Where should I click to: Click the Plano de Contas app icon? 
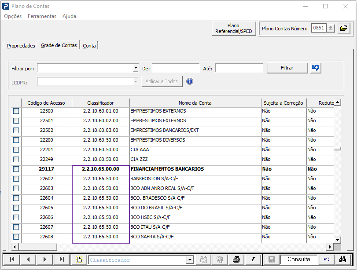pyautogui.click(x=6, y=6)
